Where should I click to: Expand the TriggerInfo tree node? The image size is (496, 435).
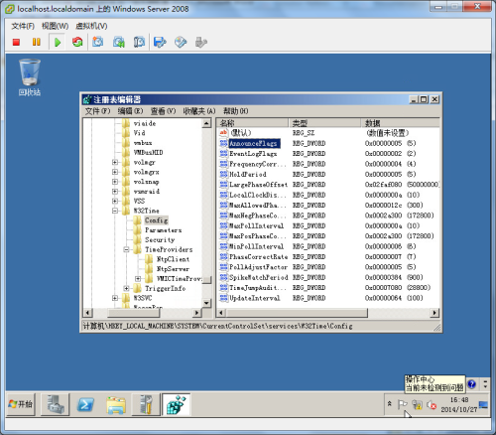click(126, 288)
